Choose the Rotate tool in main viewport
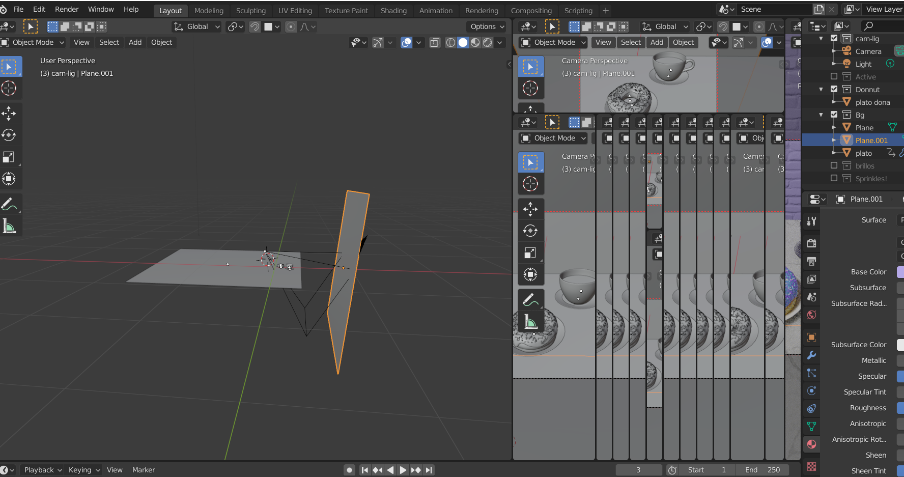Image resolution: width=904 pixels, height=477 pixels. pyautogui.click(x=9, y=135)
